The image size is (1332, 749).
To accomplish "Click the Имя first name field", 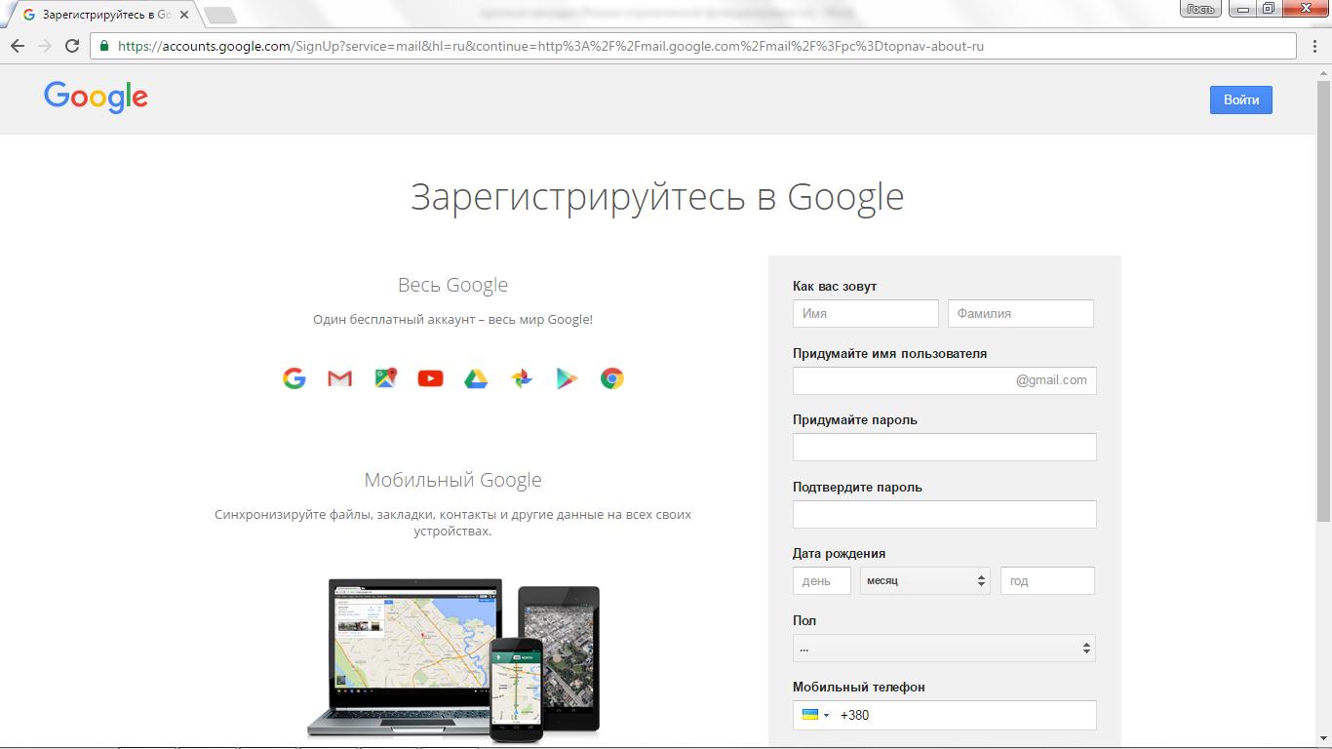I will point(866,313).
